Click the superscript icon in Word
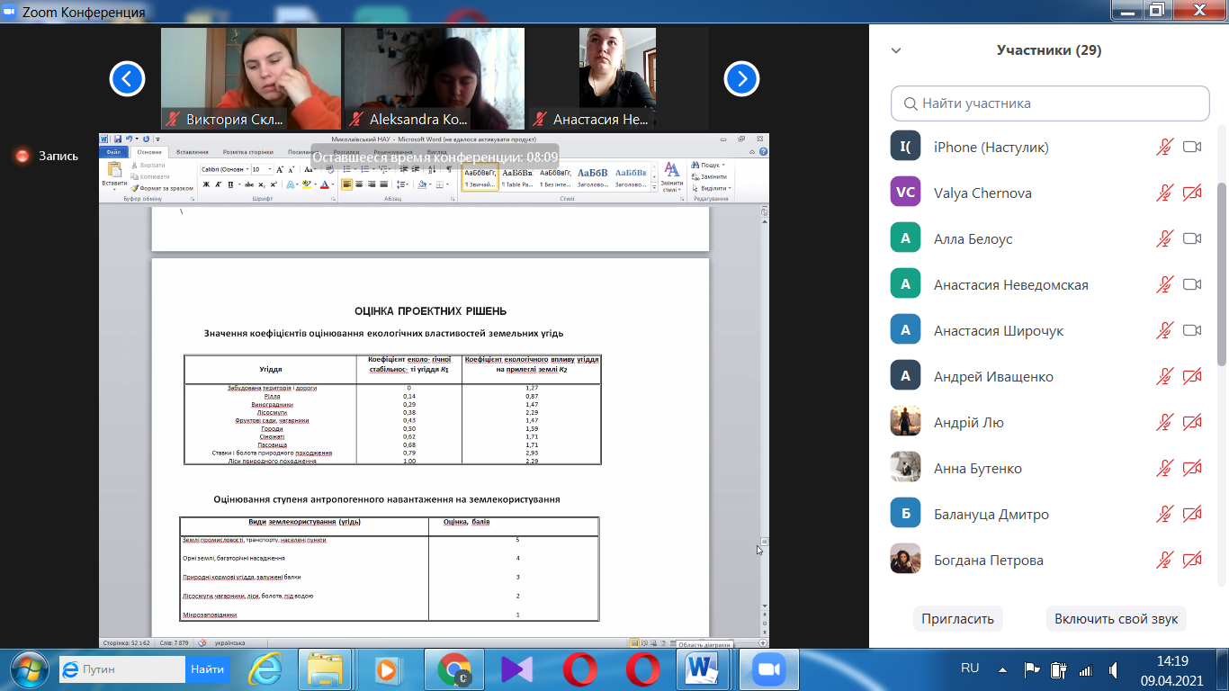This screenshot has width=1229, height=691. pos(274,184)
